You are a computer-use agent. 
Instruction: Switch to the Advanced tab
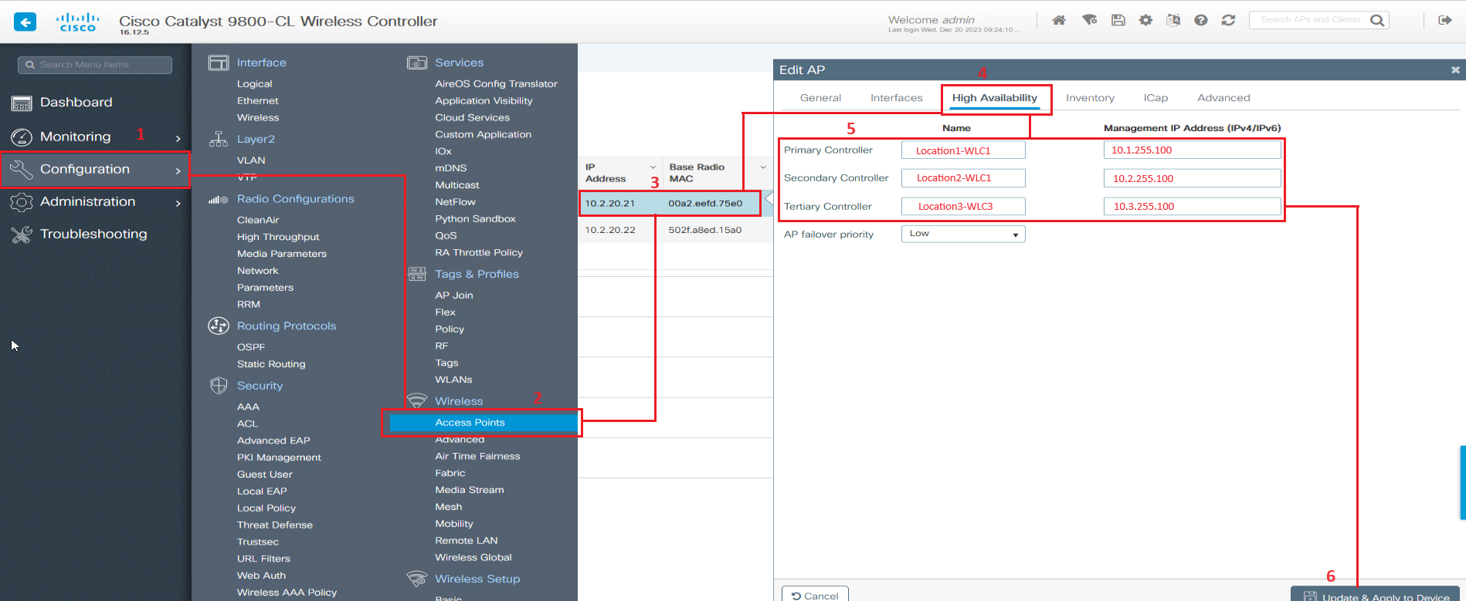[x=1223, y=98]
